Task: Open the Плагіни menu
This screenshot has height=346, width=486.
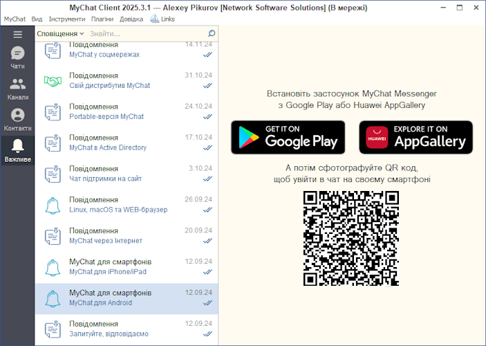Action: 102,19
